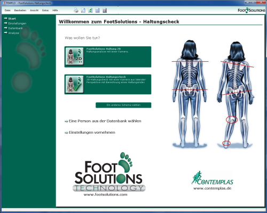The width and height of the screenshot is (267, 213).
Task: Open the Ansicht menu
Action: [34, 10]
